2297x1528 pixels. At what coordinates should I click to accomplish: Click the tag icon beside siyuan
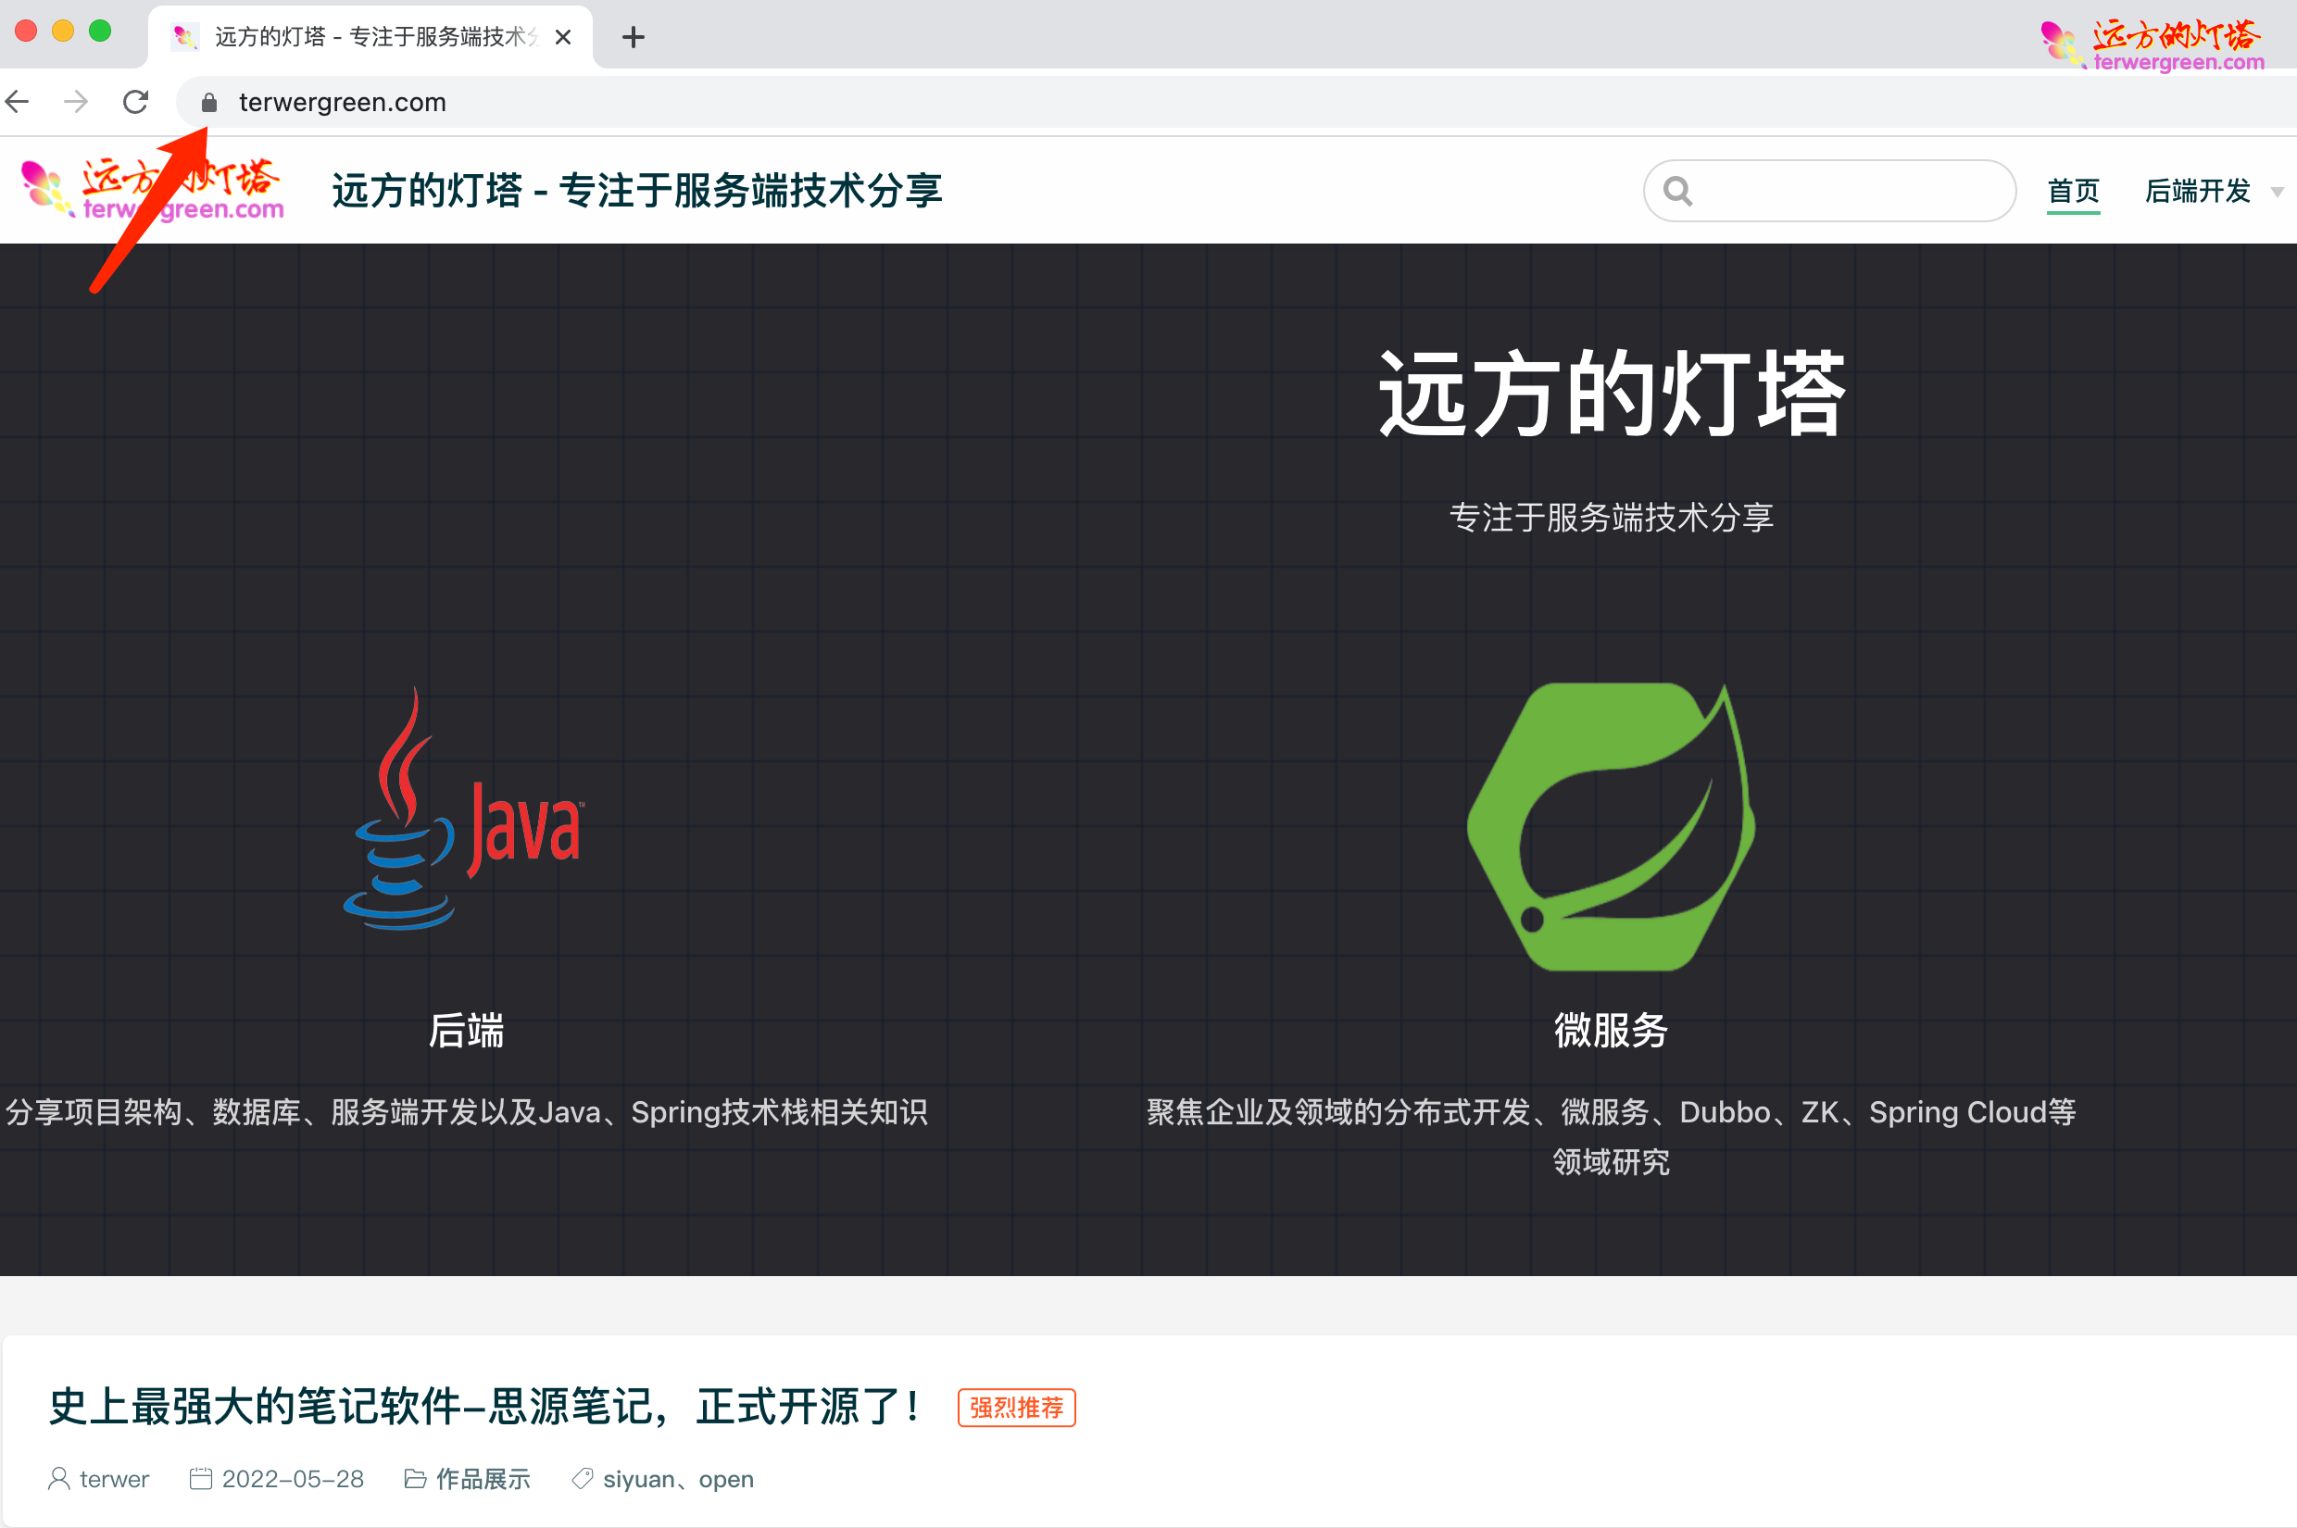(582, 1479)
